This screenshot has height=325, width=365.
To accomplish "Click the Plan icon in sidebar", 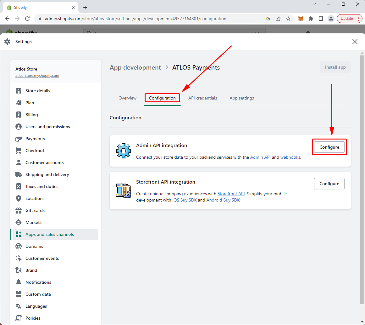I will 18,103.
